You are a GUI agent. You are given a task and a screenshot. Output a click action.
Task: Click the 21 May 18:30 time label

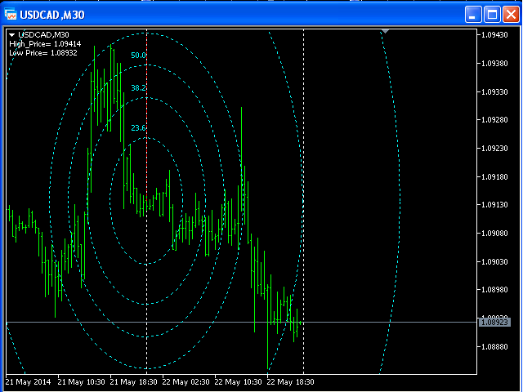[134, 382]
